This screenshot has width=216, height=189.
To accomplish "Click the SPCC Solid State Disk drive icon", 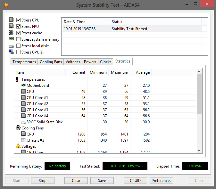I will pos(23,122).
